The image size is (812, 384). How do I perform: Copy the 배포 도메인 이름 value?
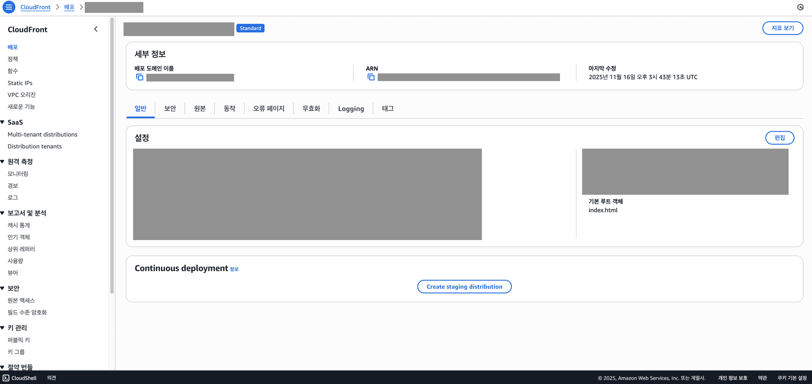click(x=139, y=77)
